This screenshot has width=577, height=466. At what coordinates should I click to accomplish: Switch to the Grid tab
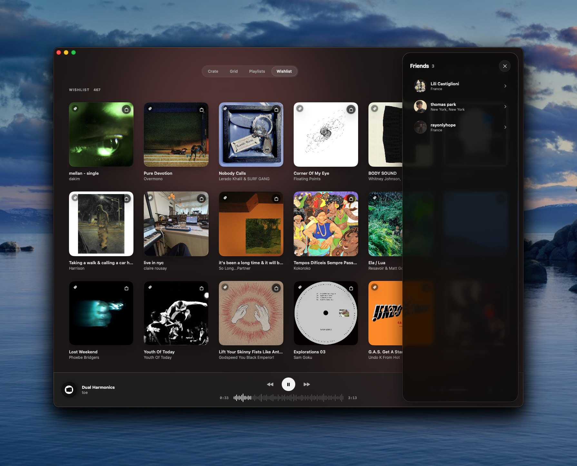tap(234, 71)
